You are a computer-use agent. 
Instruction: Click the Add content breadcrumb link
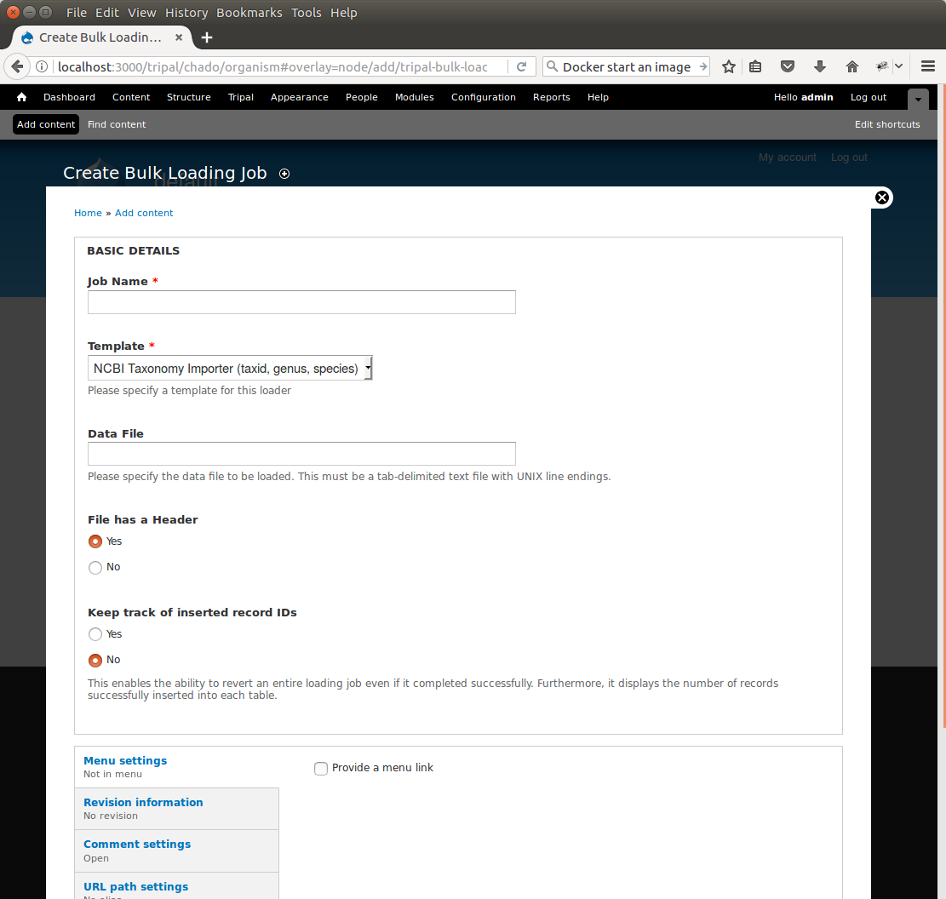144,213
